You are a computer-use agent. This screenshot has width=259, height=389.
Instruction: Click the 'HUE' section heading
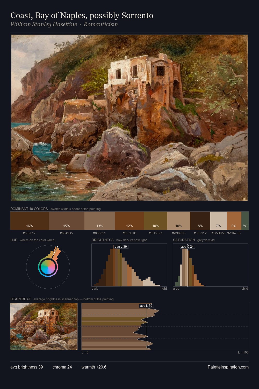coord(14,240)
